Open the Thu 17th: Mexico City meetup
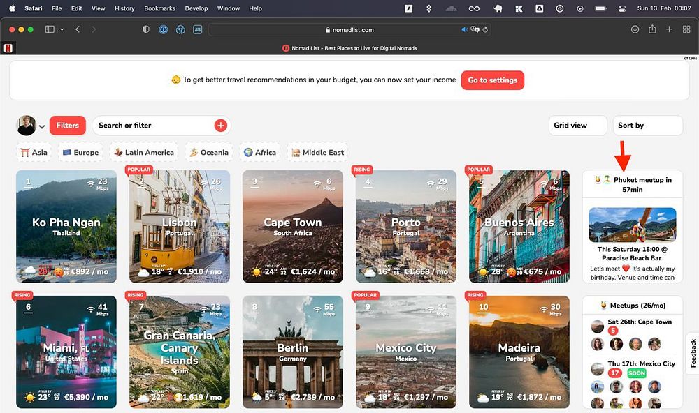This screenshot has width=699, height=413. pos(642,363)
